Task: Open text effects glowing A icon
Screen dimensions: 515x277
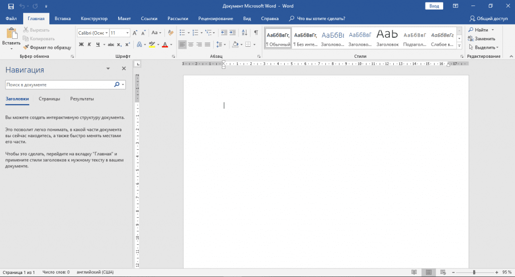Action: click(139, 44)
